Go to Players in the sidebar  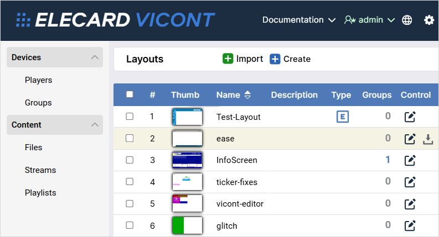tap(38, 80)
